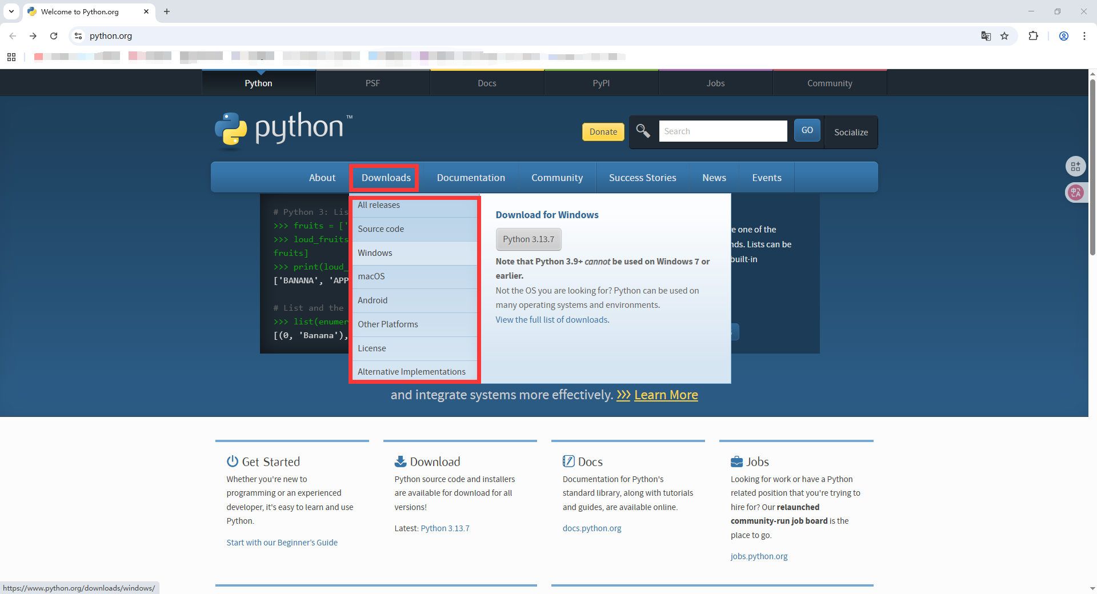Select All releases from Downloads menu
This screenshot has height=594, width=1097.
[415, 206]
